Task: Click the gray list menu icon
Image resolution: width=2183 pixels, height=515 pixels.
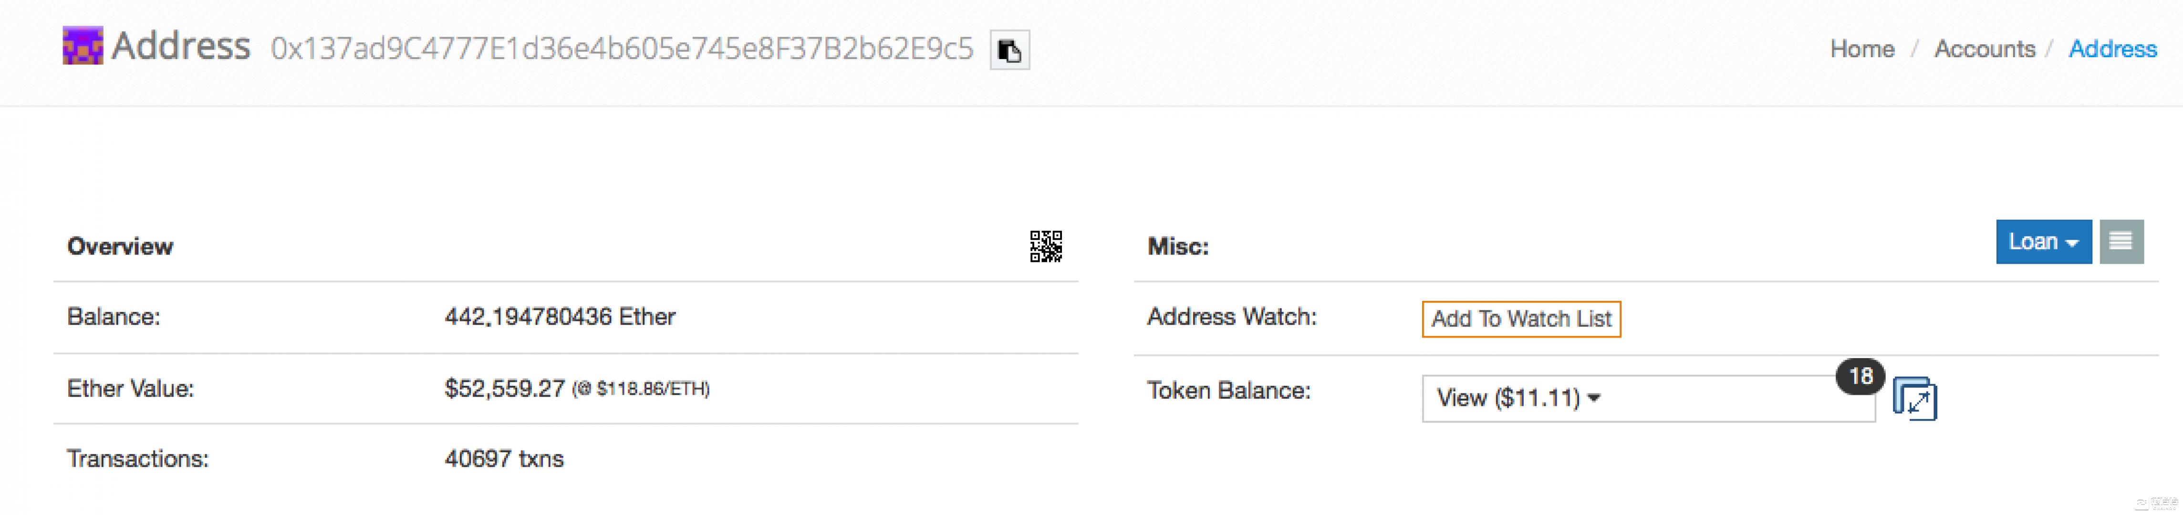Action: coord(2121,242)
